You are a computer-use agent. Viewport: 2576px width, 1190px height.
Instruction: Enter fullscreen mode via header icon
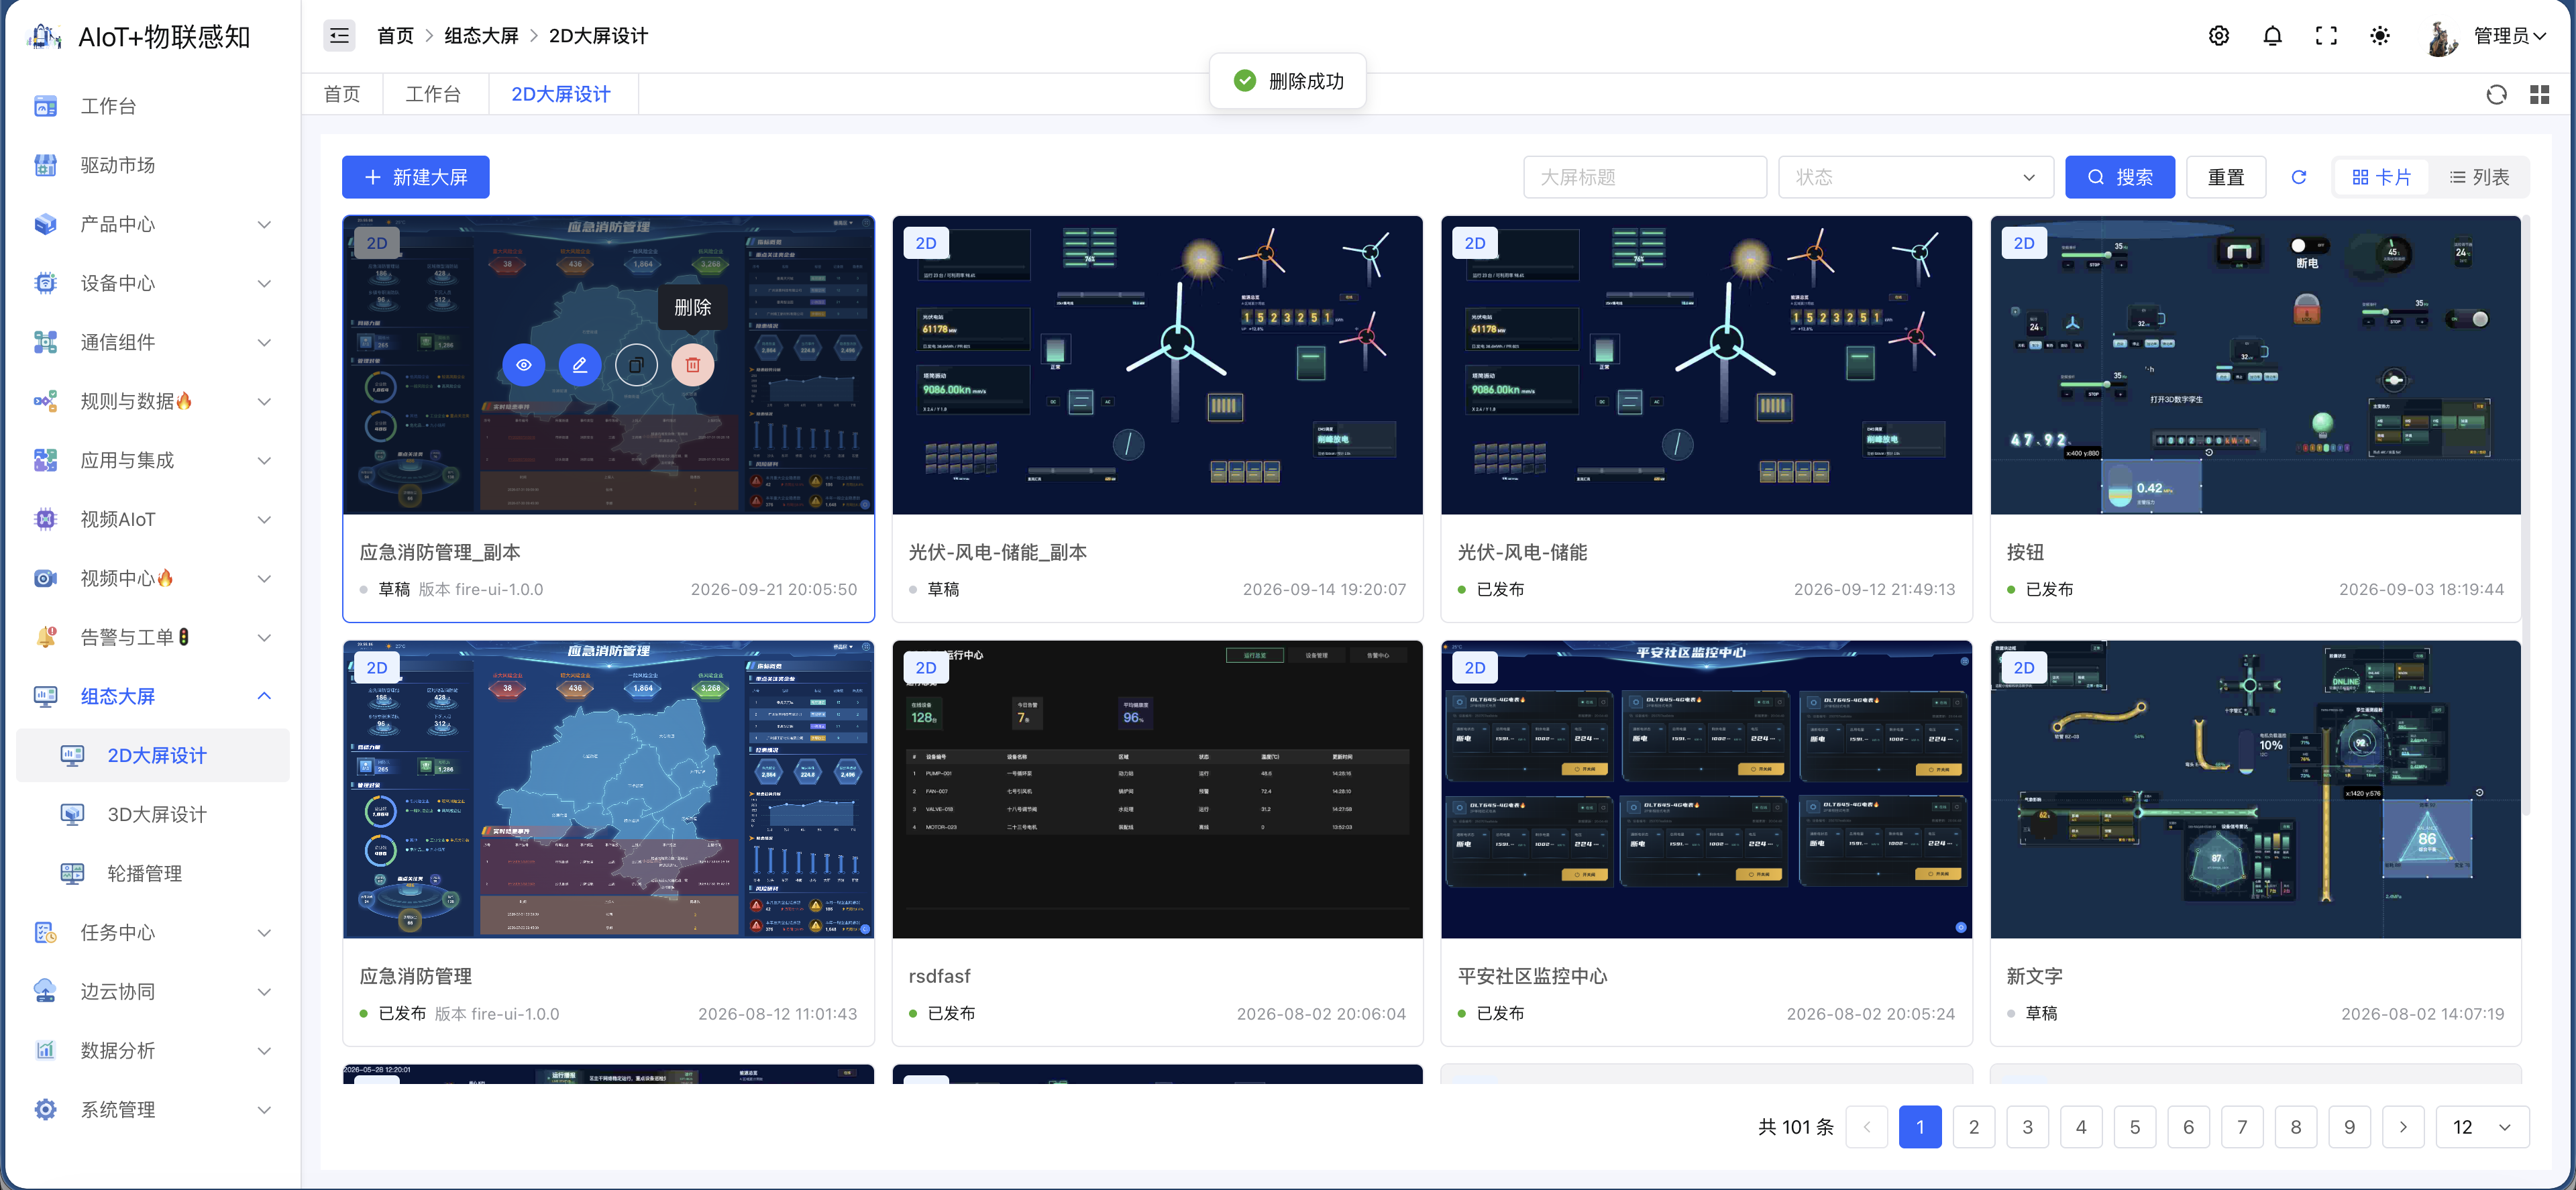2326,36
